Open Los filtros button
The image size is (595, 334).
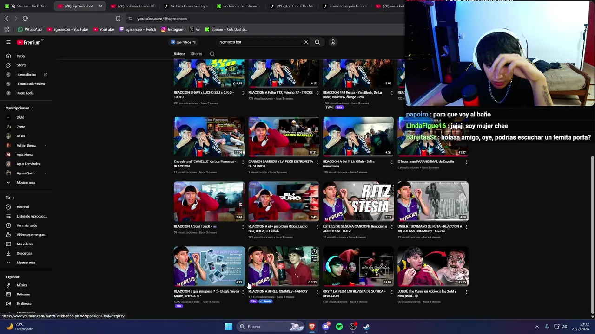[183, 42]
